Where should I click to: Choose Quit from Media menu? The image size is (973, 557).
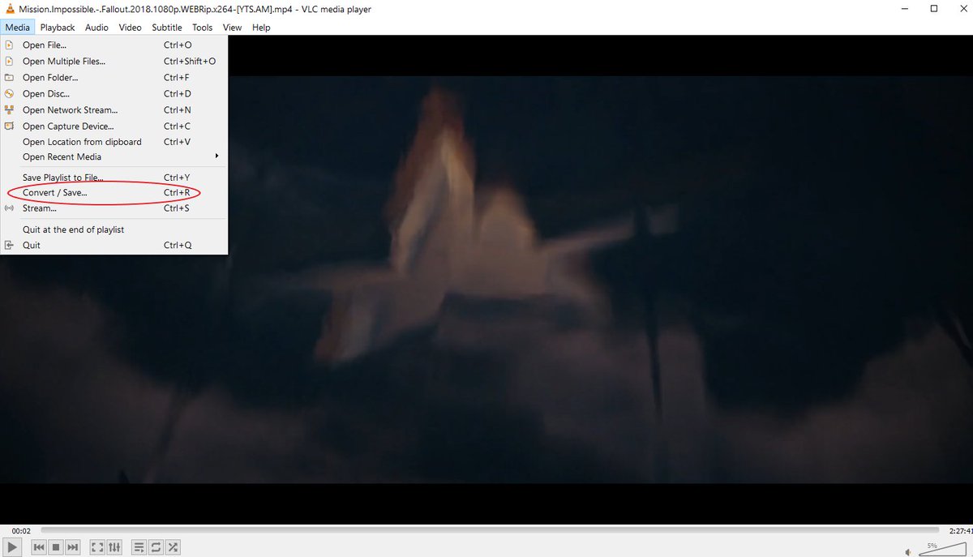pos(114,245)
